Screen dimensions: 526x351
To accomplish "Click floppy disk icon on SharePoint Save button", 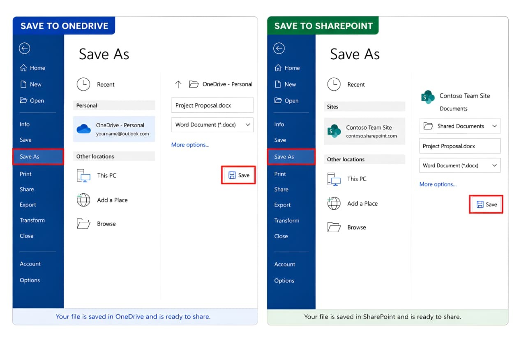I will pos(480,204).
